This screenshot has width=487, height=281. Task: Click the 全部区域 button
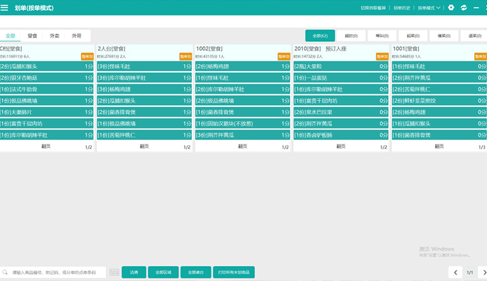(x=164, y=272)
